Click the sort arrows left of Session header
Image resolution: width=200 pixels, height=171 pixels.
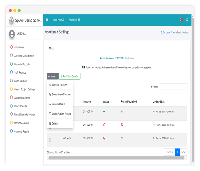click(80, 102)
